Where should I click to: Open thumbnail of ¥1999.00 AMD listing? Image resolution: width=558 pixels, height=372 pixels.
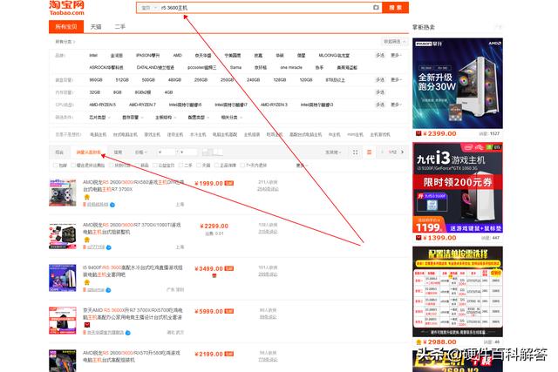coord(63,193)
